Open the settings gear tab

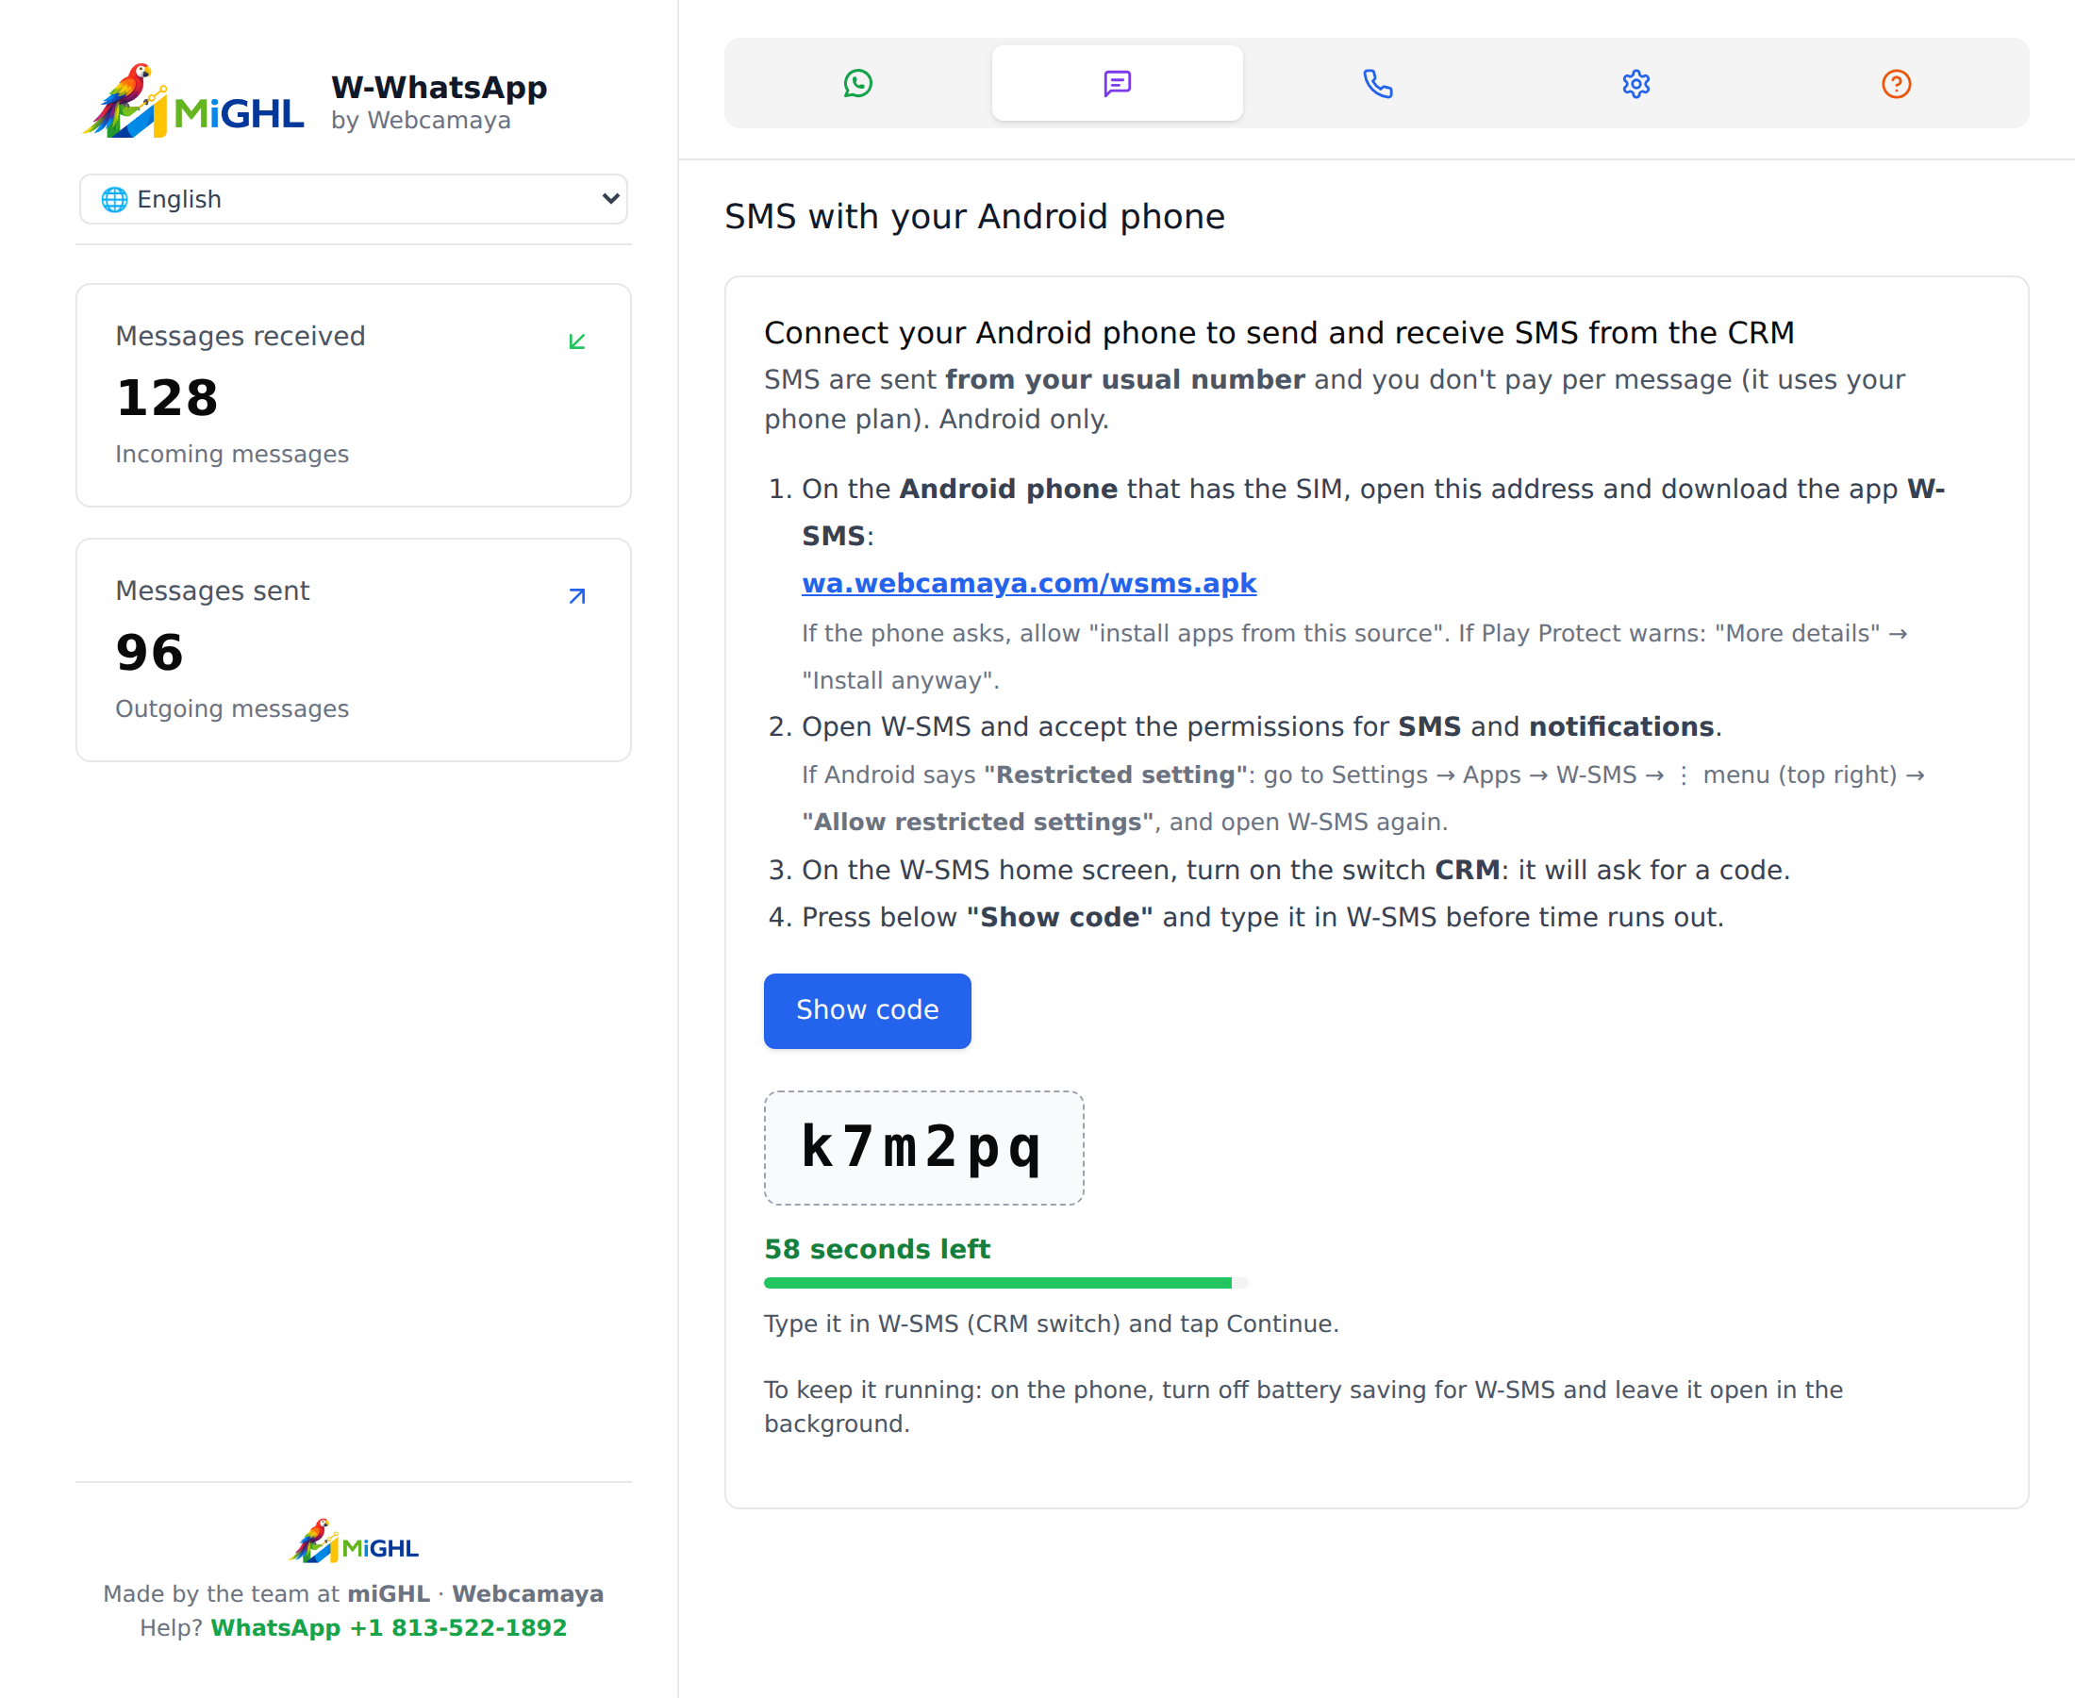1635,83
